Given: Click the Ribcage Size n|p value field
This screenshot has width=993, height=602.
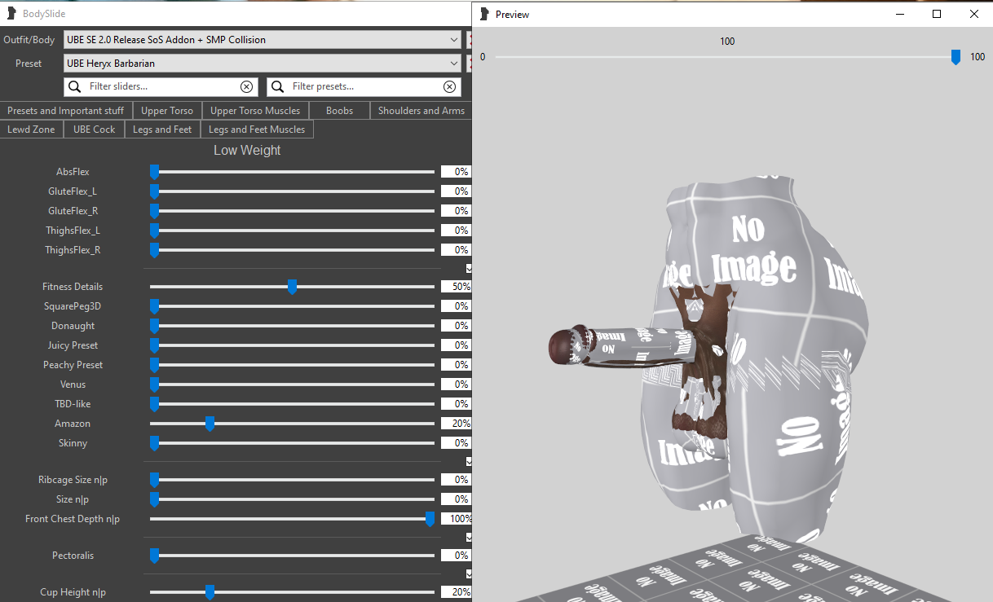Looking at the screenshot, I should click(x=456, y=480).
